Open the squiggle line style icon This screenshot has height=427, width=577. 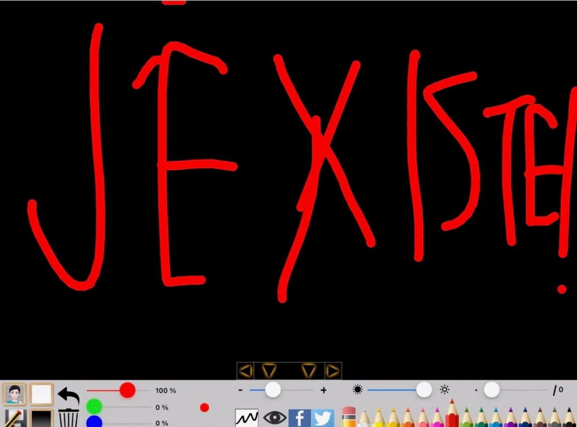click(x=246, y=418)
